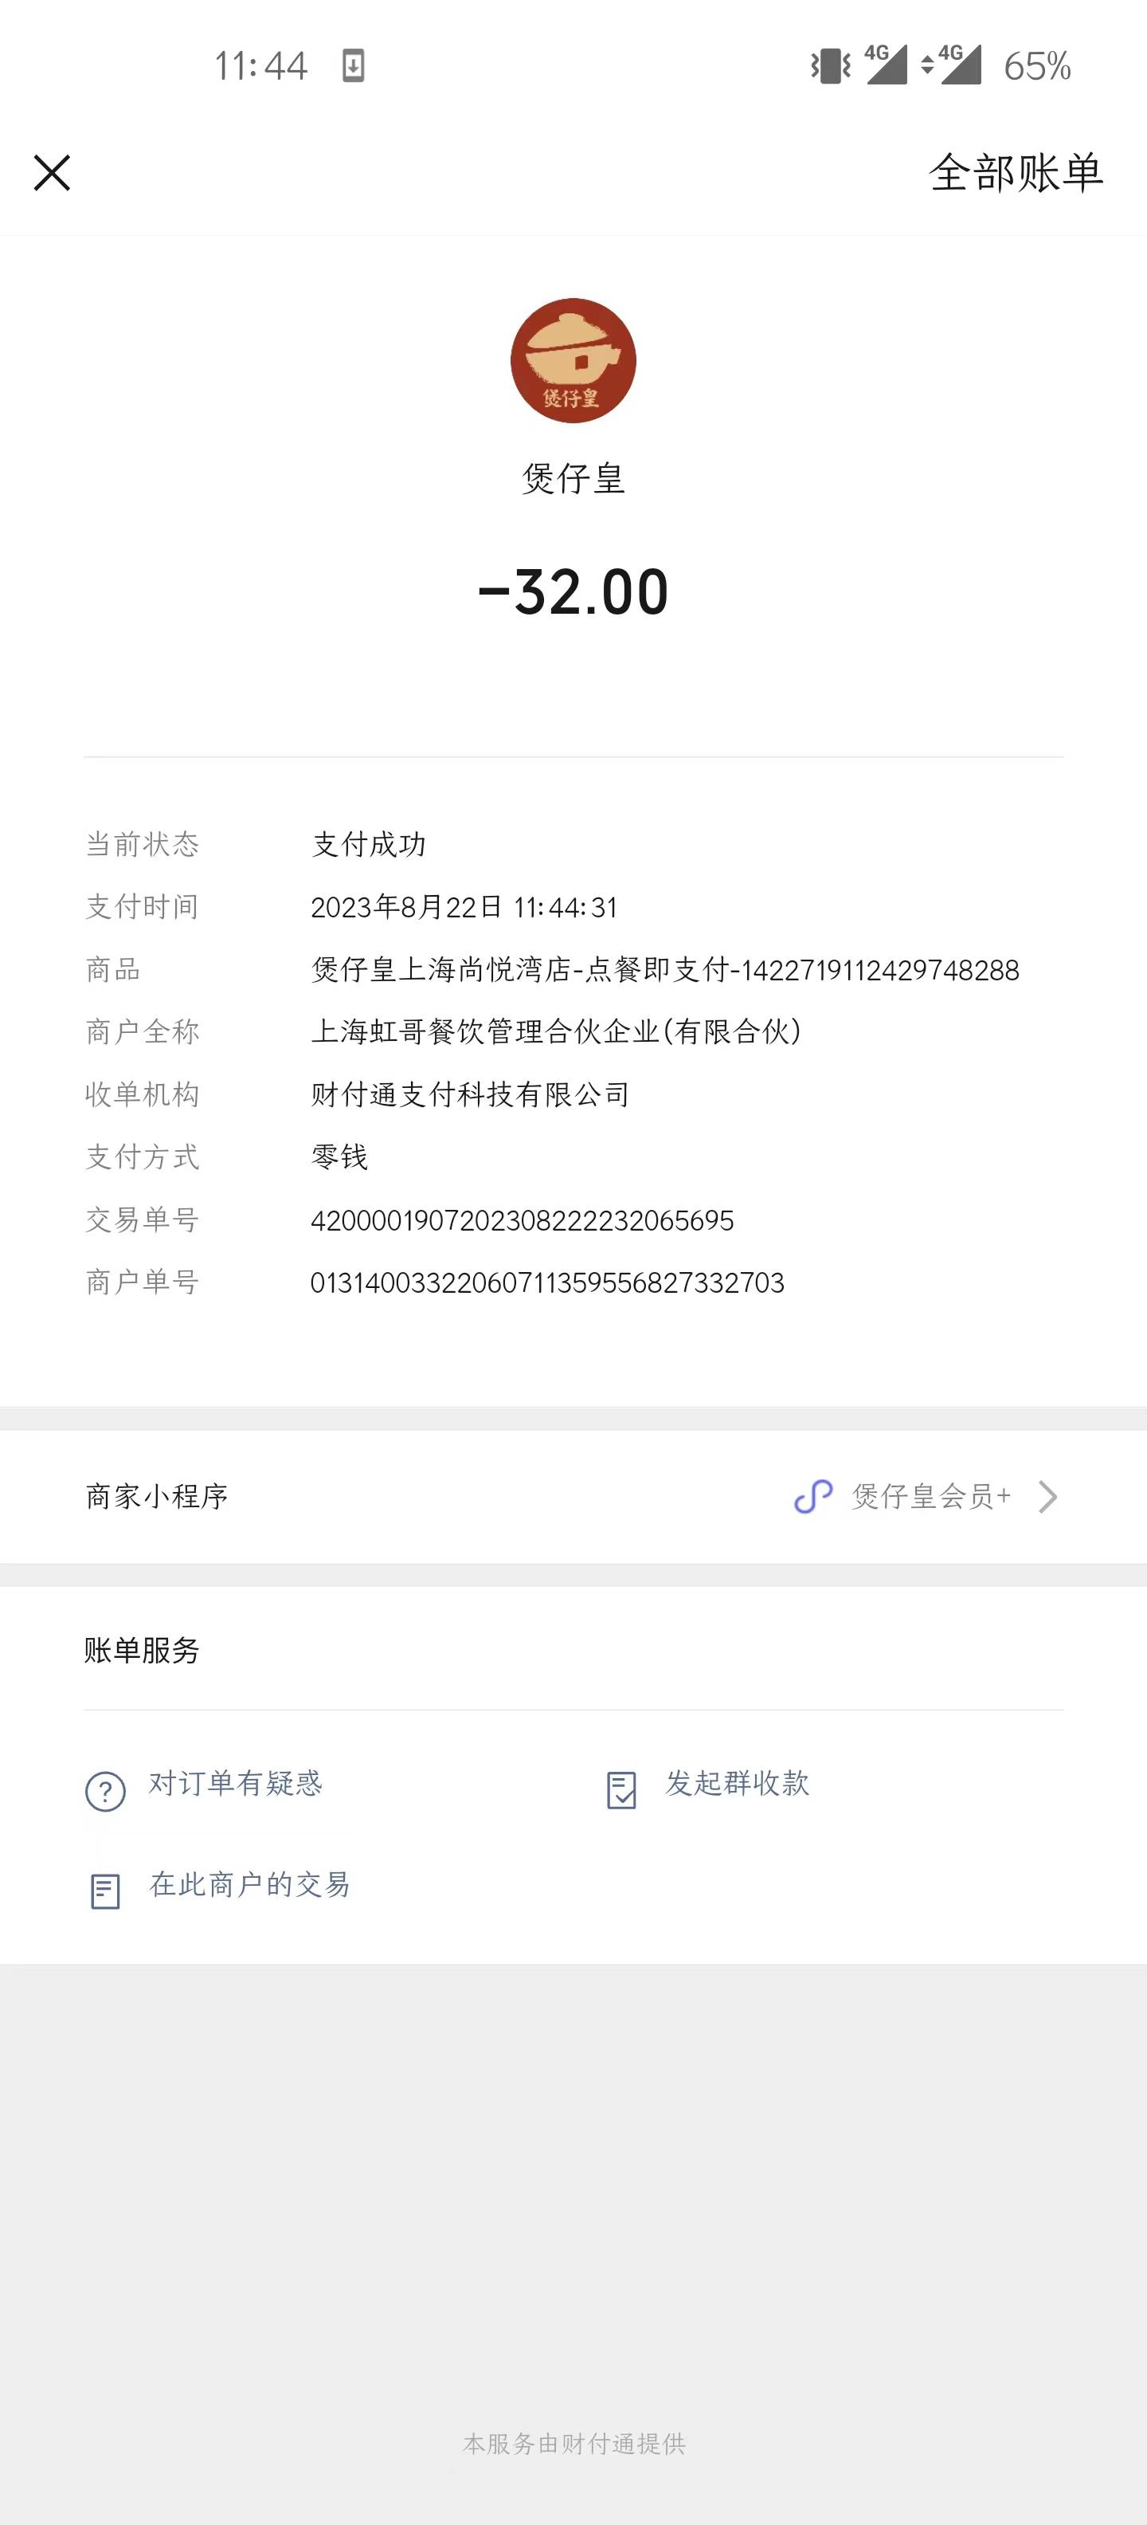The width and height of the screenshot is (1147, 2525).
Task: View 在此商户的交易
Action: tap(250, 1884)
